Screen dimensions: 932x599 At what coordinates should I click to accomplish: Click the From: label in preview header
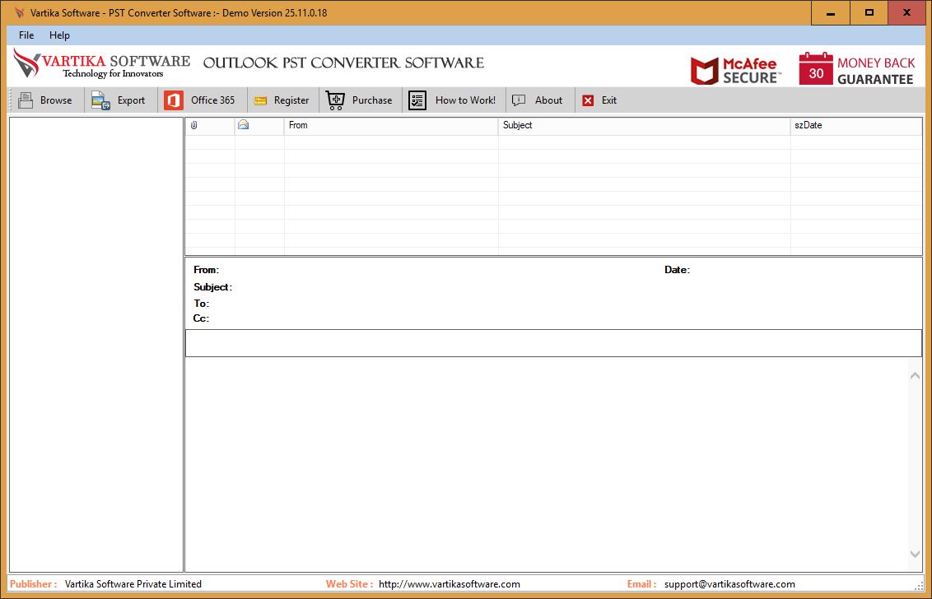[207, 270]
